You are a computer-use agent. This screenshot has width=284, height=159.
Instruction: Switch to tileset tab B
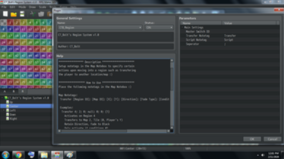14,91
